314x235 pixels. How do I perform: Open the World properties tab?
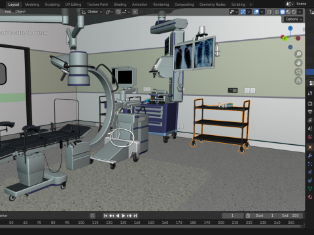pos(310,137)
